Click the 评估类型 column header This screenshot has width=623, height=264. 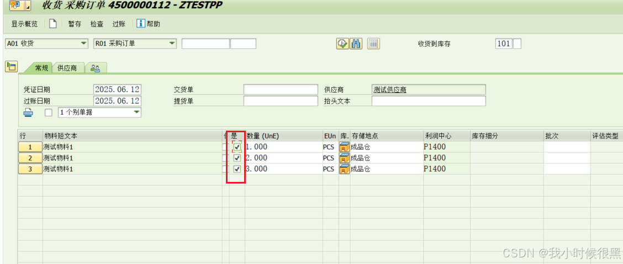[606, 136]
